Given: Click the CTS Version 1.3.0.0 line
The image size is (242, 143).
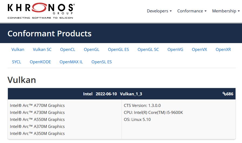Looking at the screenshot, I should point(142,106).
